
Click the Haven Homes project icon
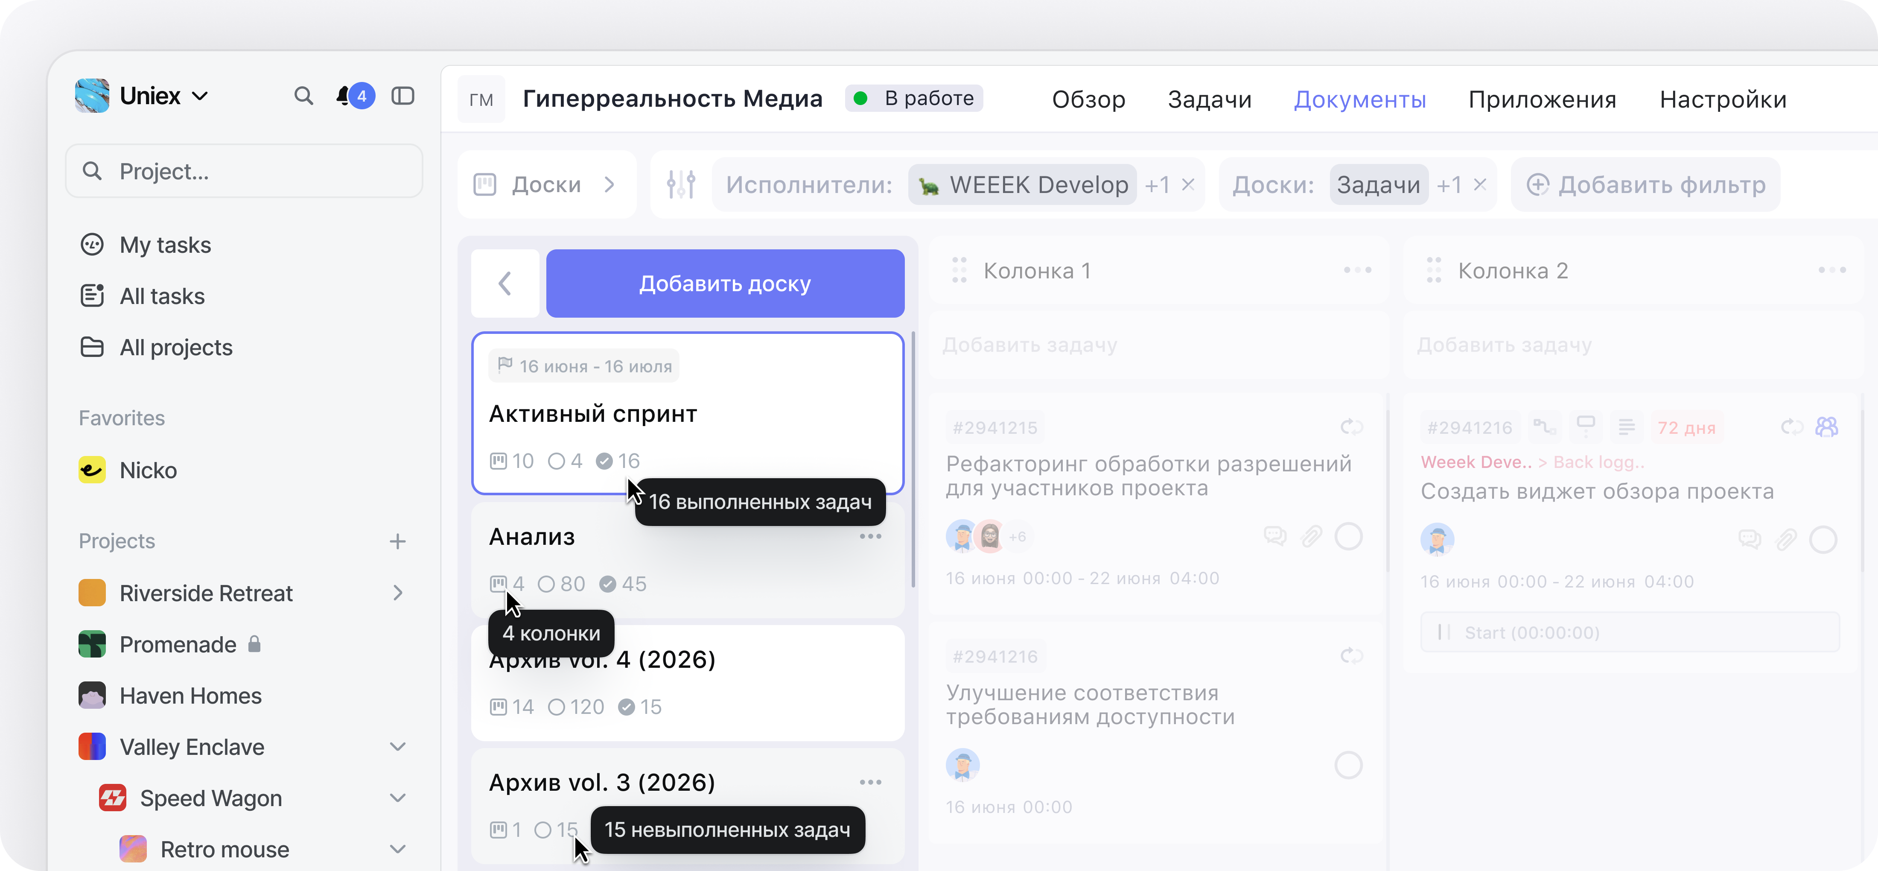pos(92,695)
